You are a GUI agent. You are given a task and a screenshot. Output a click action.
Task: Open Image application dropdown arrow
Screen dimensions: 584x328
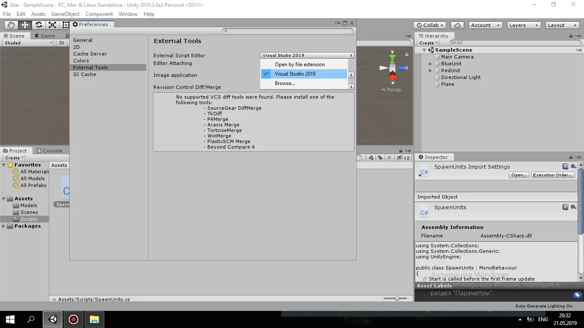pyautogui.click(x=351, y=75)
